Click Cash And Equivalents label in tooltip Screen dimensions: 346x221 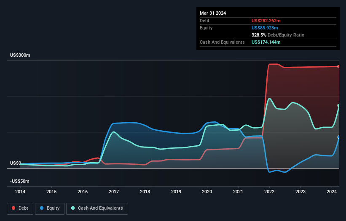(x=222, y=42)
